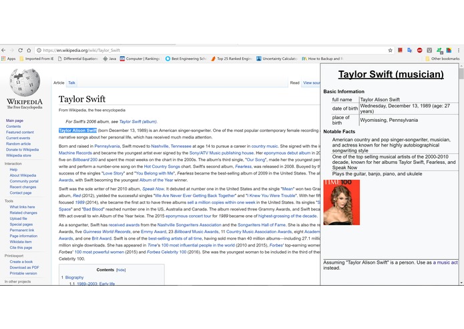Click the address bar URL field
The image size is (464, 329).
click(213, 50)
